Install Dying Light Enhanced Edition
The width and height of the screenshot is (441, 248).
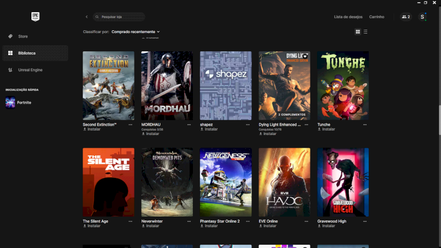tap(268, 134)
